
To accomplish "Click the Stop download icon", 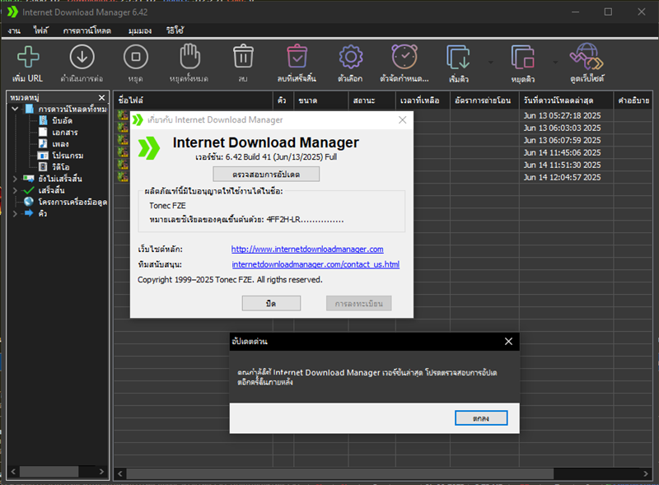I will (x=136, y=57).
